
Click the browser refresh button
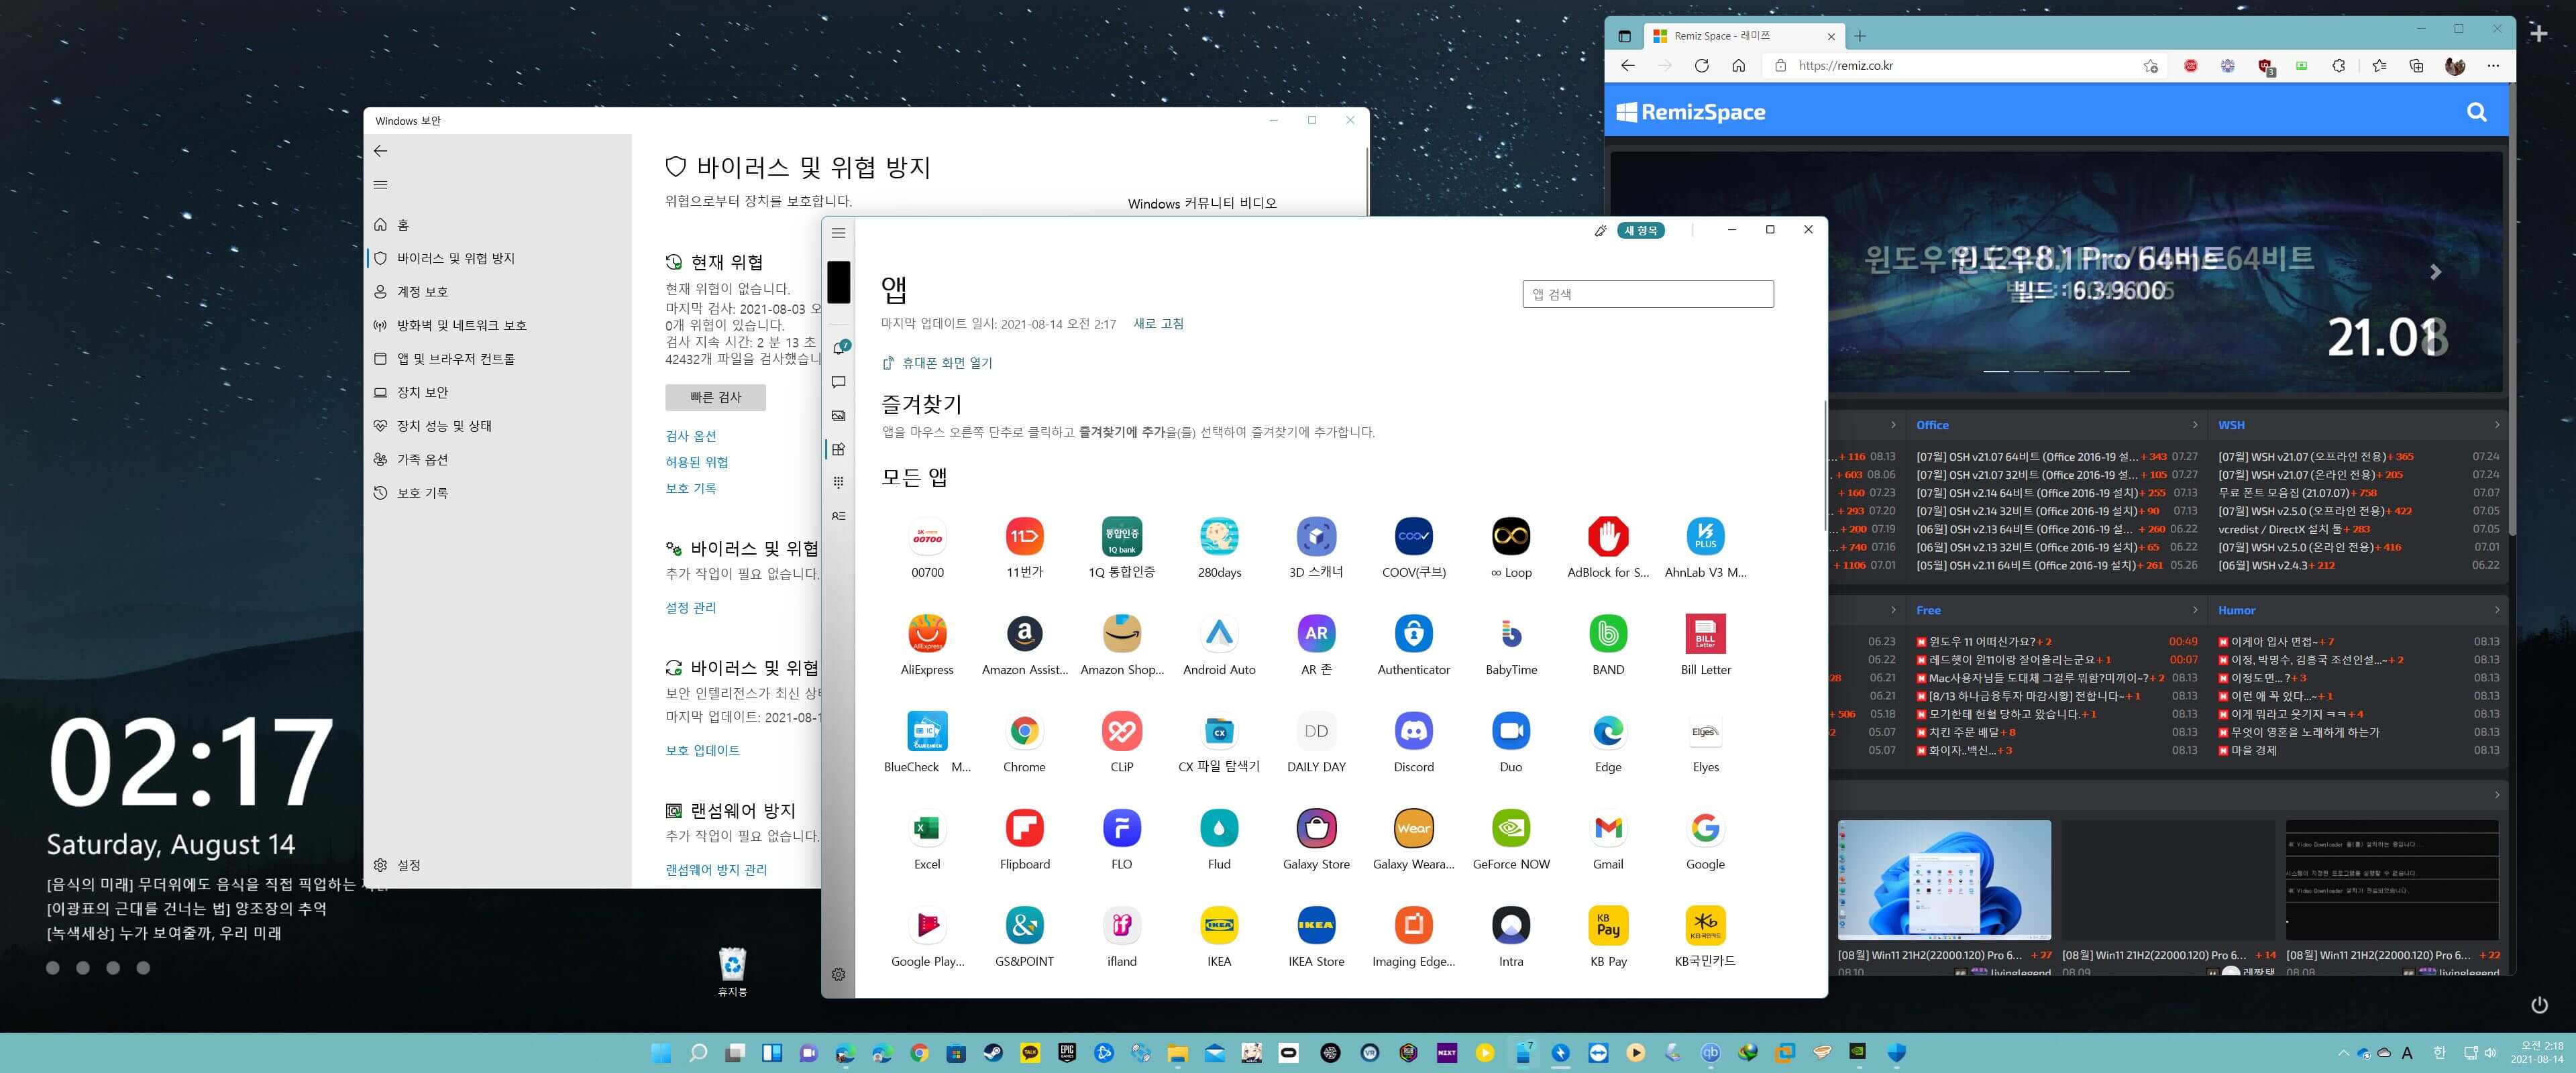1701,66
